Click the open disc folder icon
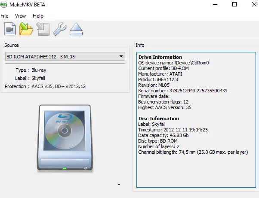 pos(26,29)
